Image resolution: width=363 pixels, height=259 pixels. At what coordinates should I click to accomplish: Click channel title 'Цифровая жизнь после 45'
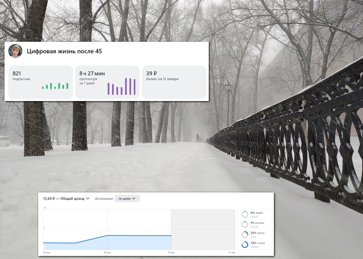tap(64, 51)
